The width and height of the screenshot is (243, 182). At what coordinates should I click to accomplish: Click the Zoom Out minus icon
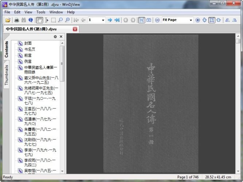coord(157,20)
